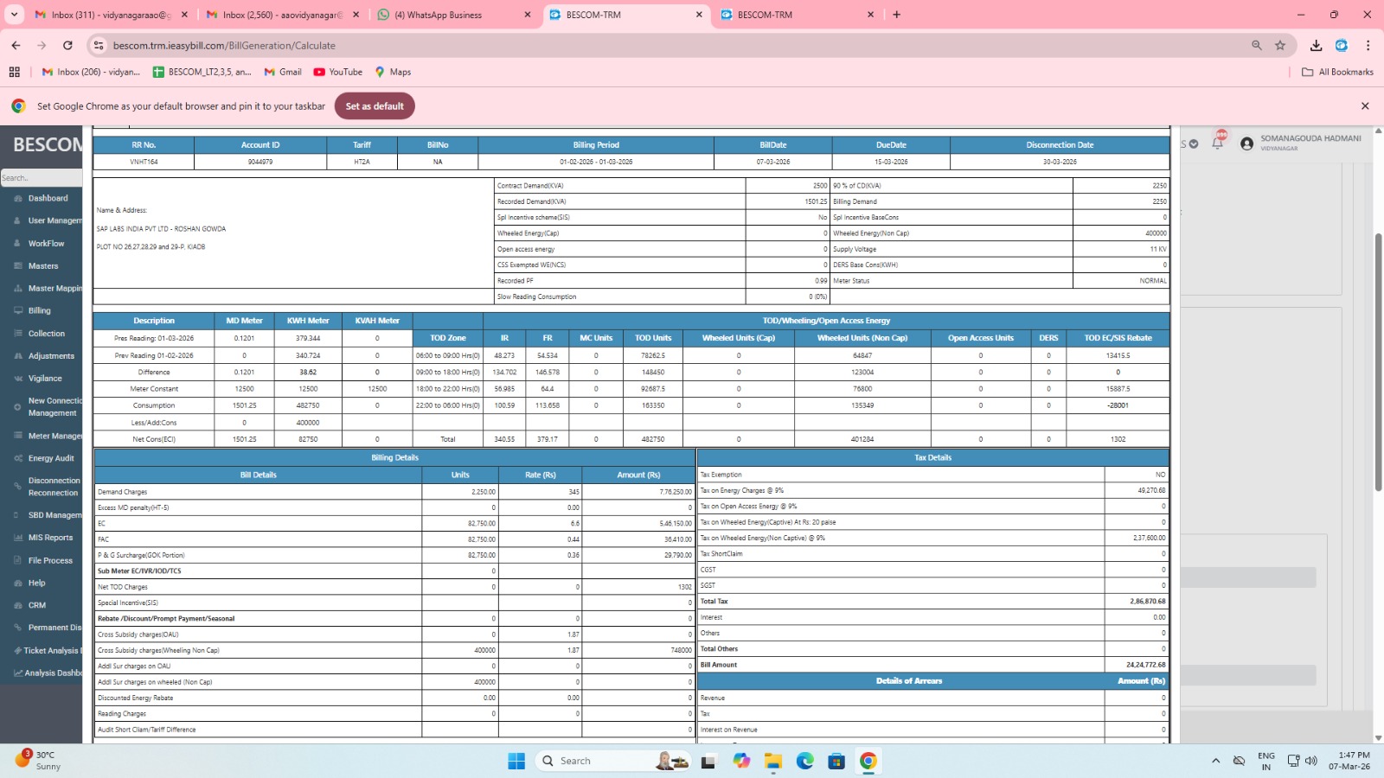
Task: Switch to the second BESCOM-TRM tab
Action: point(796,15)
